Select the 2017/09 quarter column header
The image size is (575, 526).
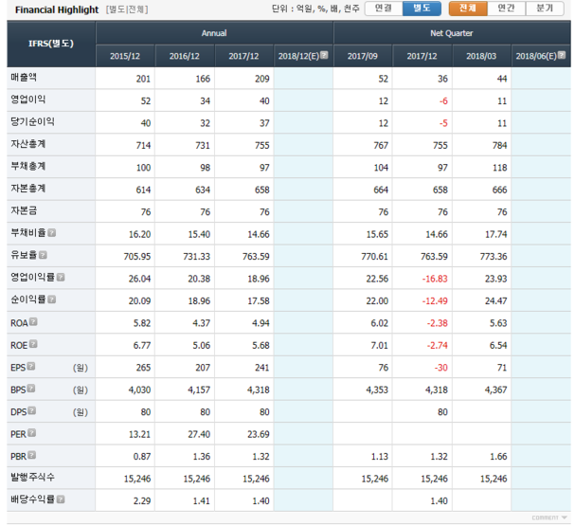[x=362, y=56]
